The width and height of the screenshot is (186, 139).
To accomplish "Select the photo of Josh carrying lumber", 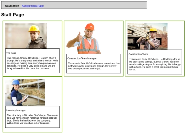I will click(147, 36).
